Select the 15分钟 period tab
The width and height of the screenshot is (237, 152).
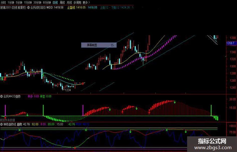pos(28,2)
